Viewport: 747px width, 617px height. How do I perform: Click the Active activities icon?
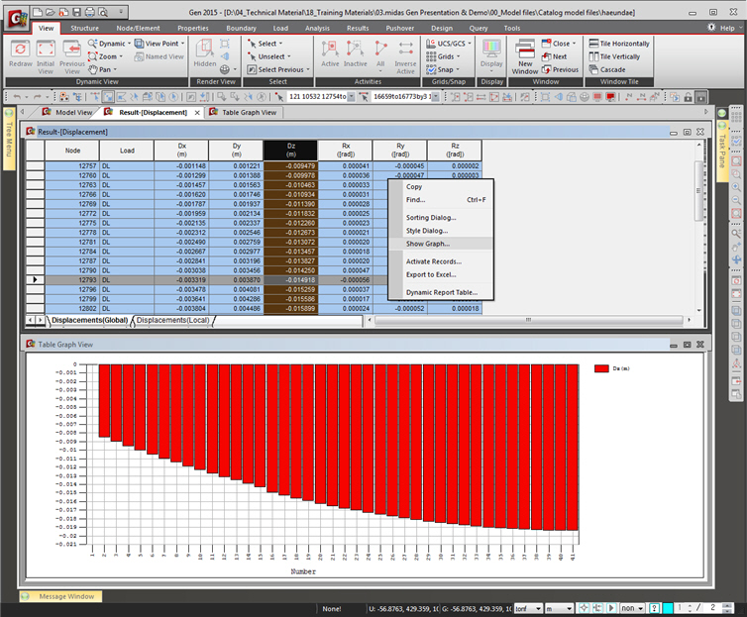pos(330,54)
